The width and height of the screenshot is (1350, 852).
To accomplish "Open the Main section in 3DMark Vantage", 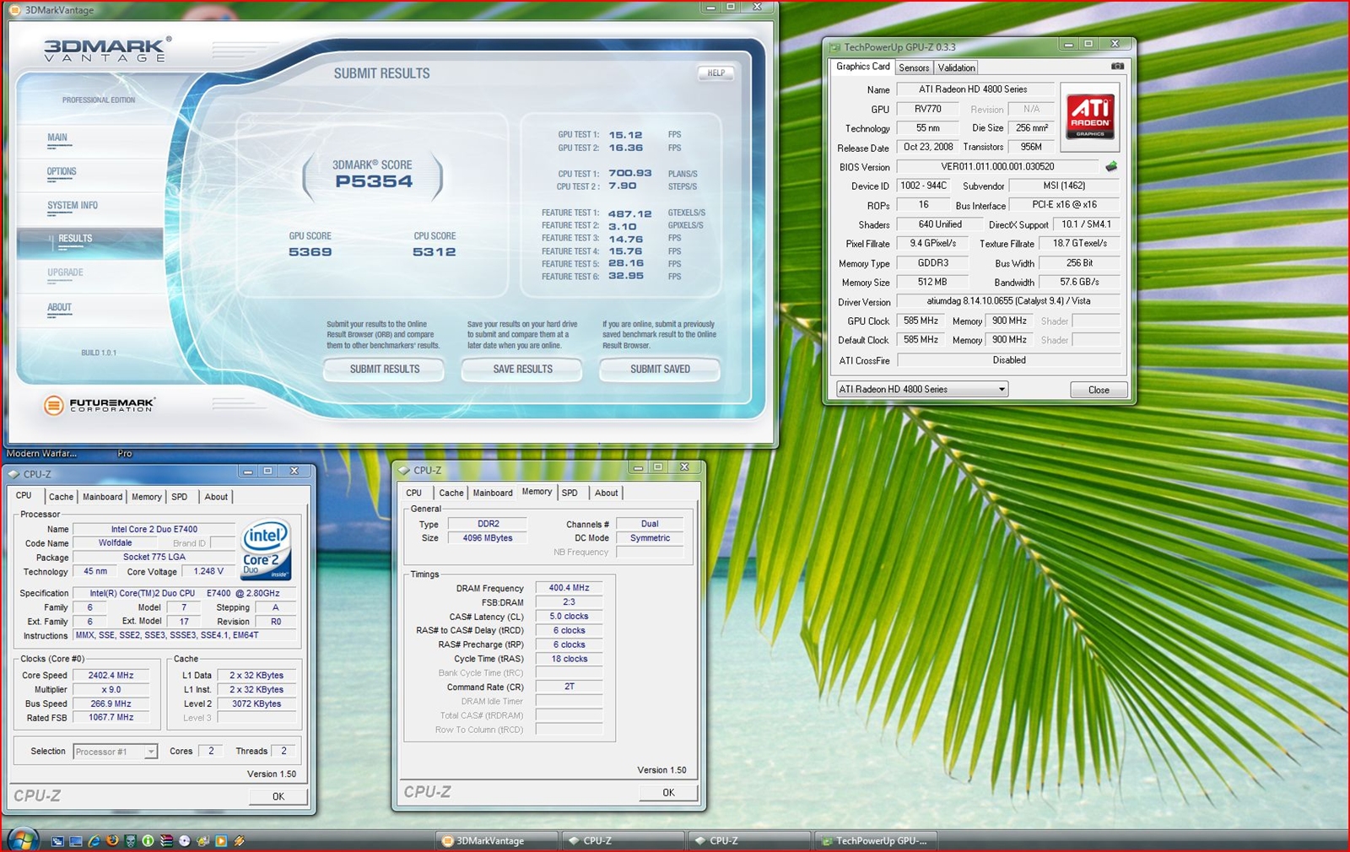I will (x=57, y=138).
